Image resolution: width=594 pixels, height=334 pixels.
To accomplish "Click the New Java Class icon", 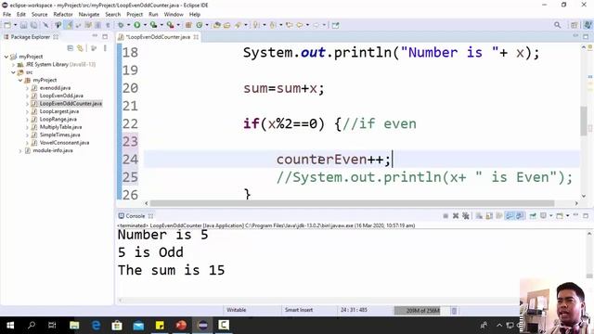I will (x=199, y=25).
